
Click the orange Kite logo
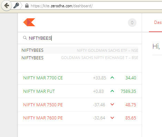click(x=29, y=22)
